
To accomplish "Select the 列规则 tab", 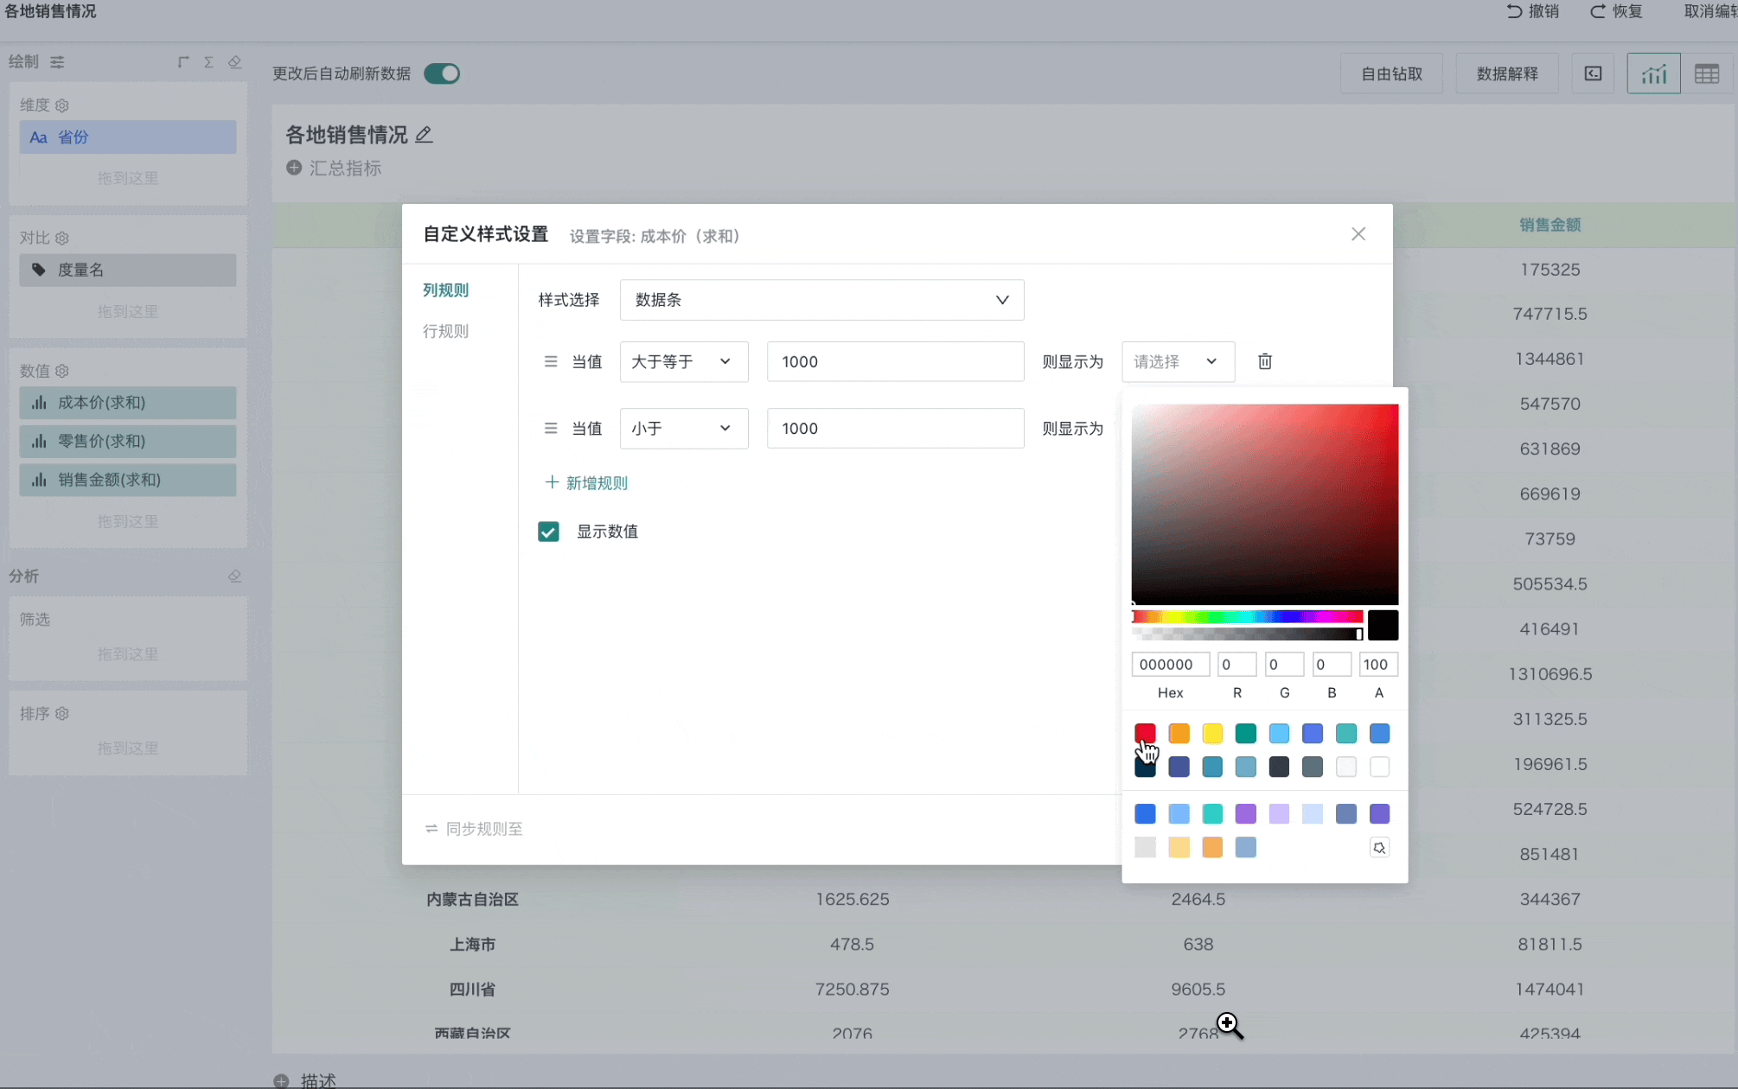I will tap(445, 290).
